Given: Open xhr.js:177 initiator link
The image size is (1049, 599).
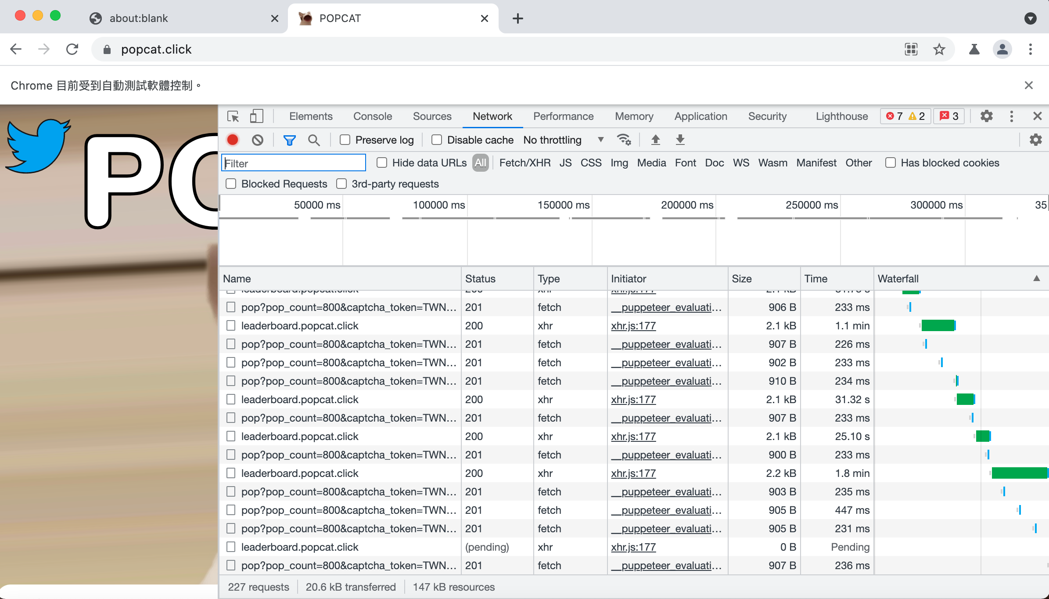Looking at the screenshot, I should [633, 326].
